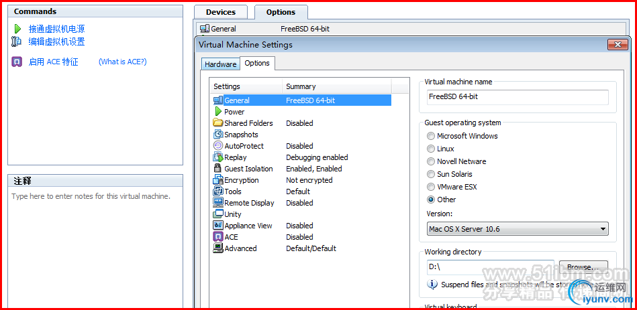Screen dimensions: 637x310
Task: Click the Virtual machine name text field
Action: pyautogui.click(x=518, y=97)
